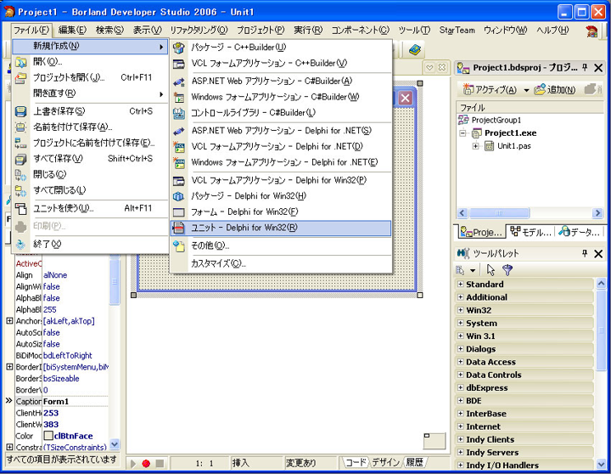Click the record macro red button
Screen dimensions: 611x474
pos(146,464)
